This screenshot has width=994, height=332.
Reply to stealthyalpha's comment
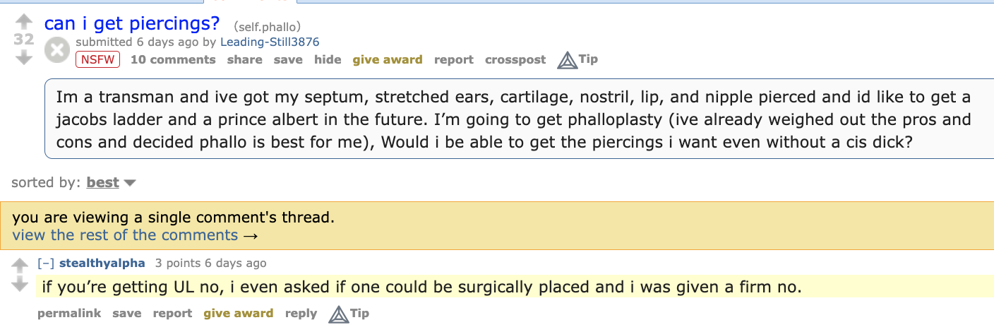tap(301, 314)
